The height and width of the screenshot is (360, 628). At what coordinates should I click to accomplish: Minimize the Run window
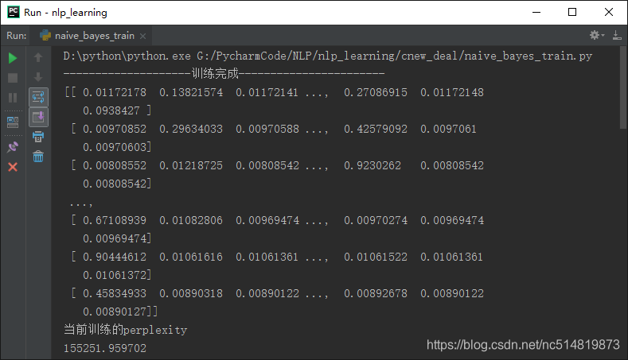coord(536,13)
